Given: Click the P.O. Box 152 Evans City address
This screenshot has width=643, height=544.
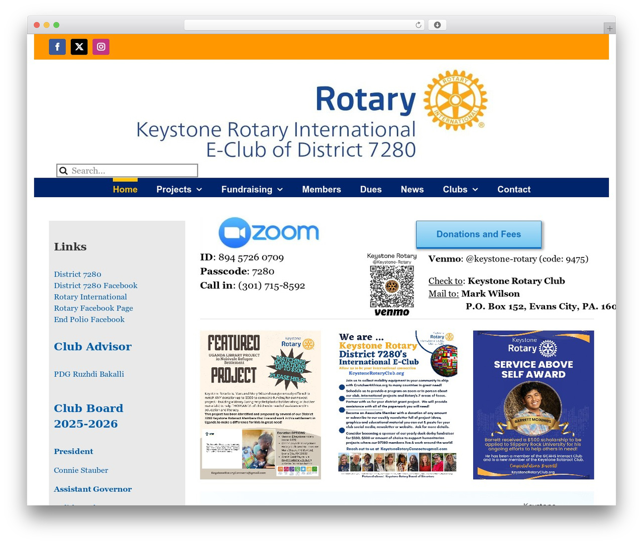Looking at the screenshot, I should coord(541,306).
